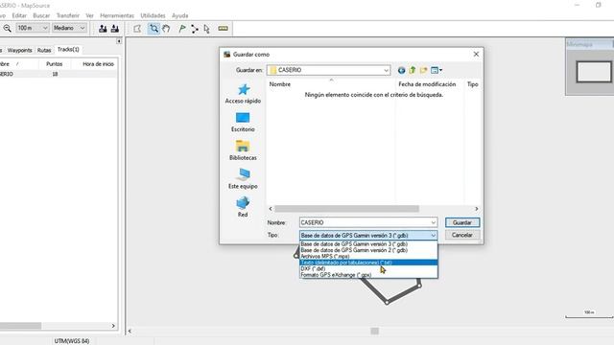Open Red network location

[243, 207]
